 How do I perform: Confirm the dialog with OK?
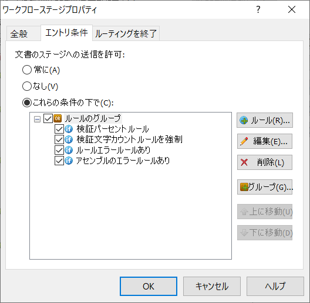point(149,286)
